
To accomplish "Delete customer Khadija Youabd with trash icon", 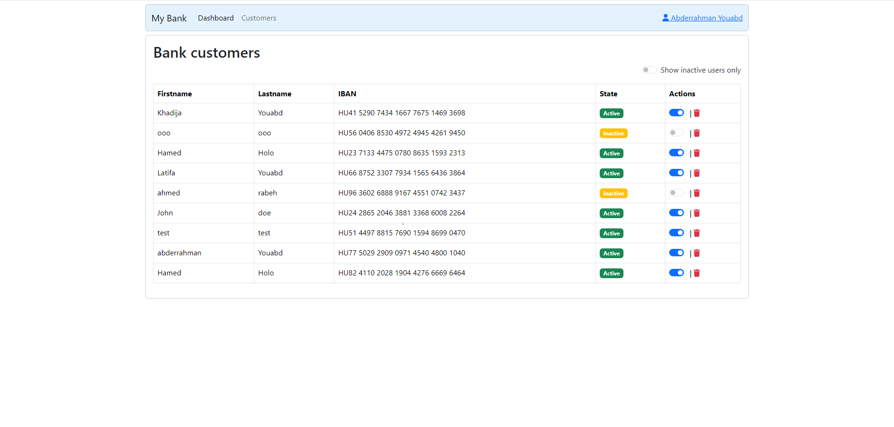I will click(697, 113).
